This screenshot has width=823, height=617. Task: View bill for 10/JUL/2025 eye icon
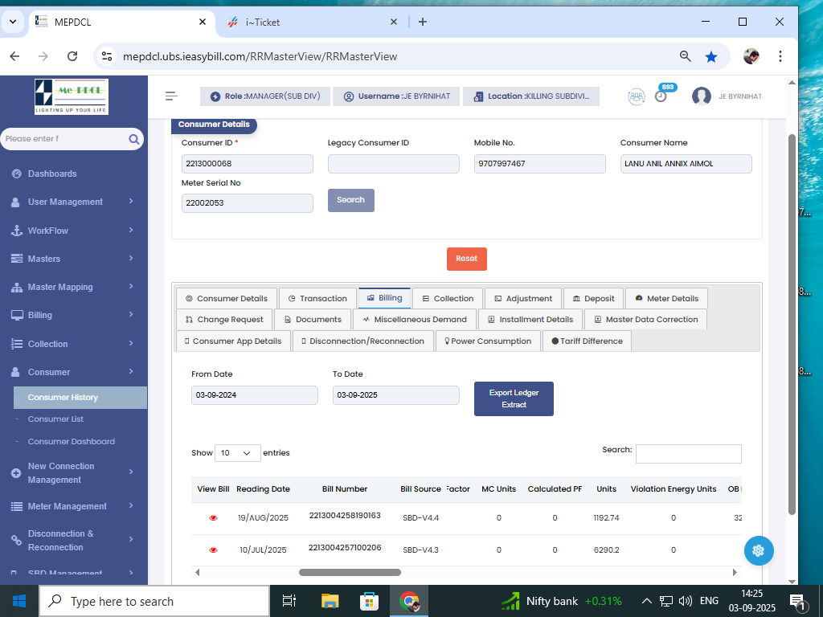click(x=213, y=550)
